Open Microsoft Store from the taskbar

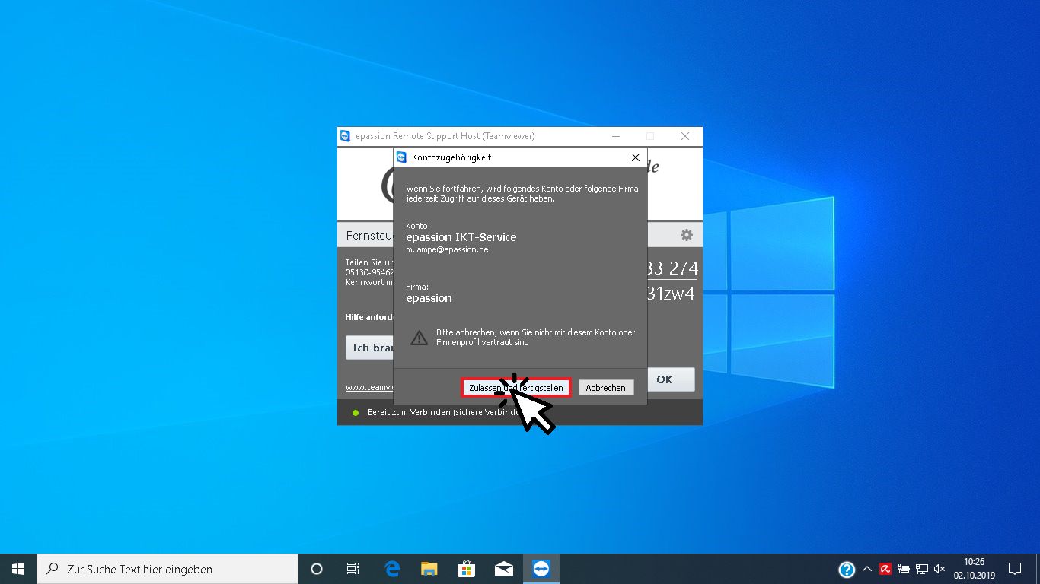pyautogui.click(x=466, y=569)
